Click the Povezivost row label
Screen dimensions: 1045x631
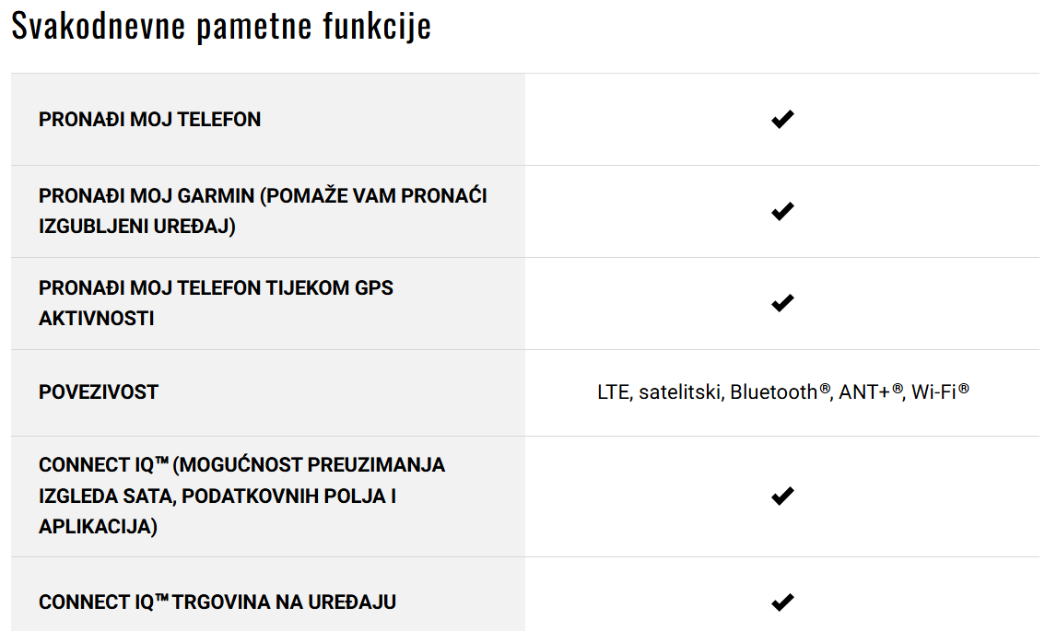pyautogui.click(x=99, y=391)
